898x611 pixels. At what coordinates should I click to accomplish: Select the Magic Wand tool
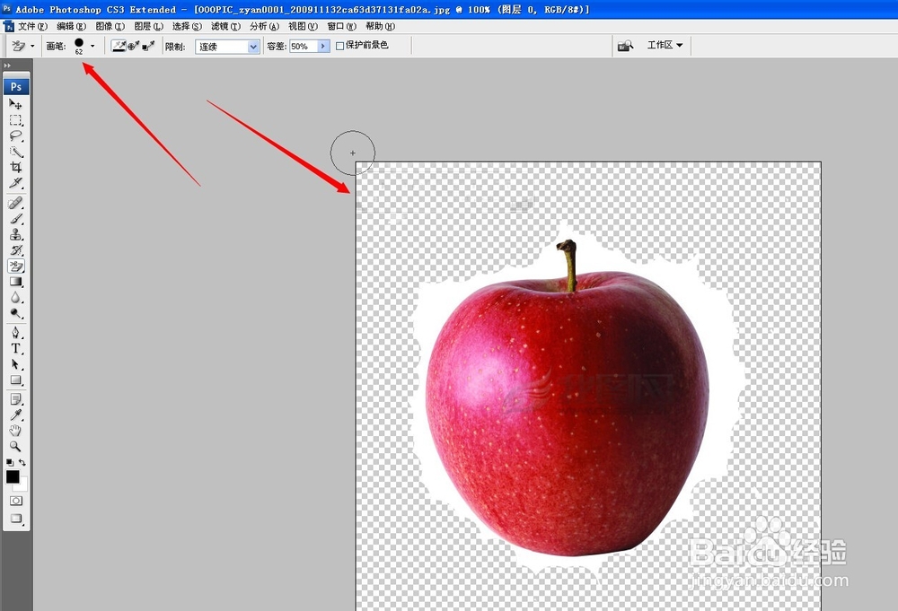coord(15,152)
